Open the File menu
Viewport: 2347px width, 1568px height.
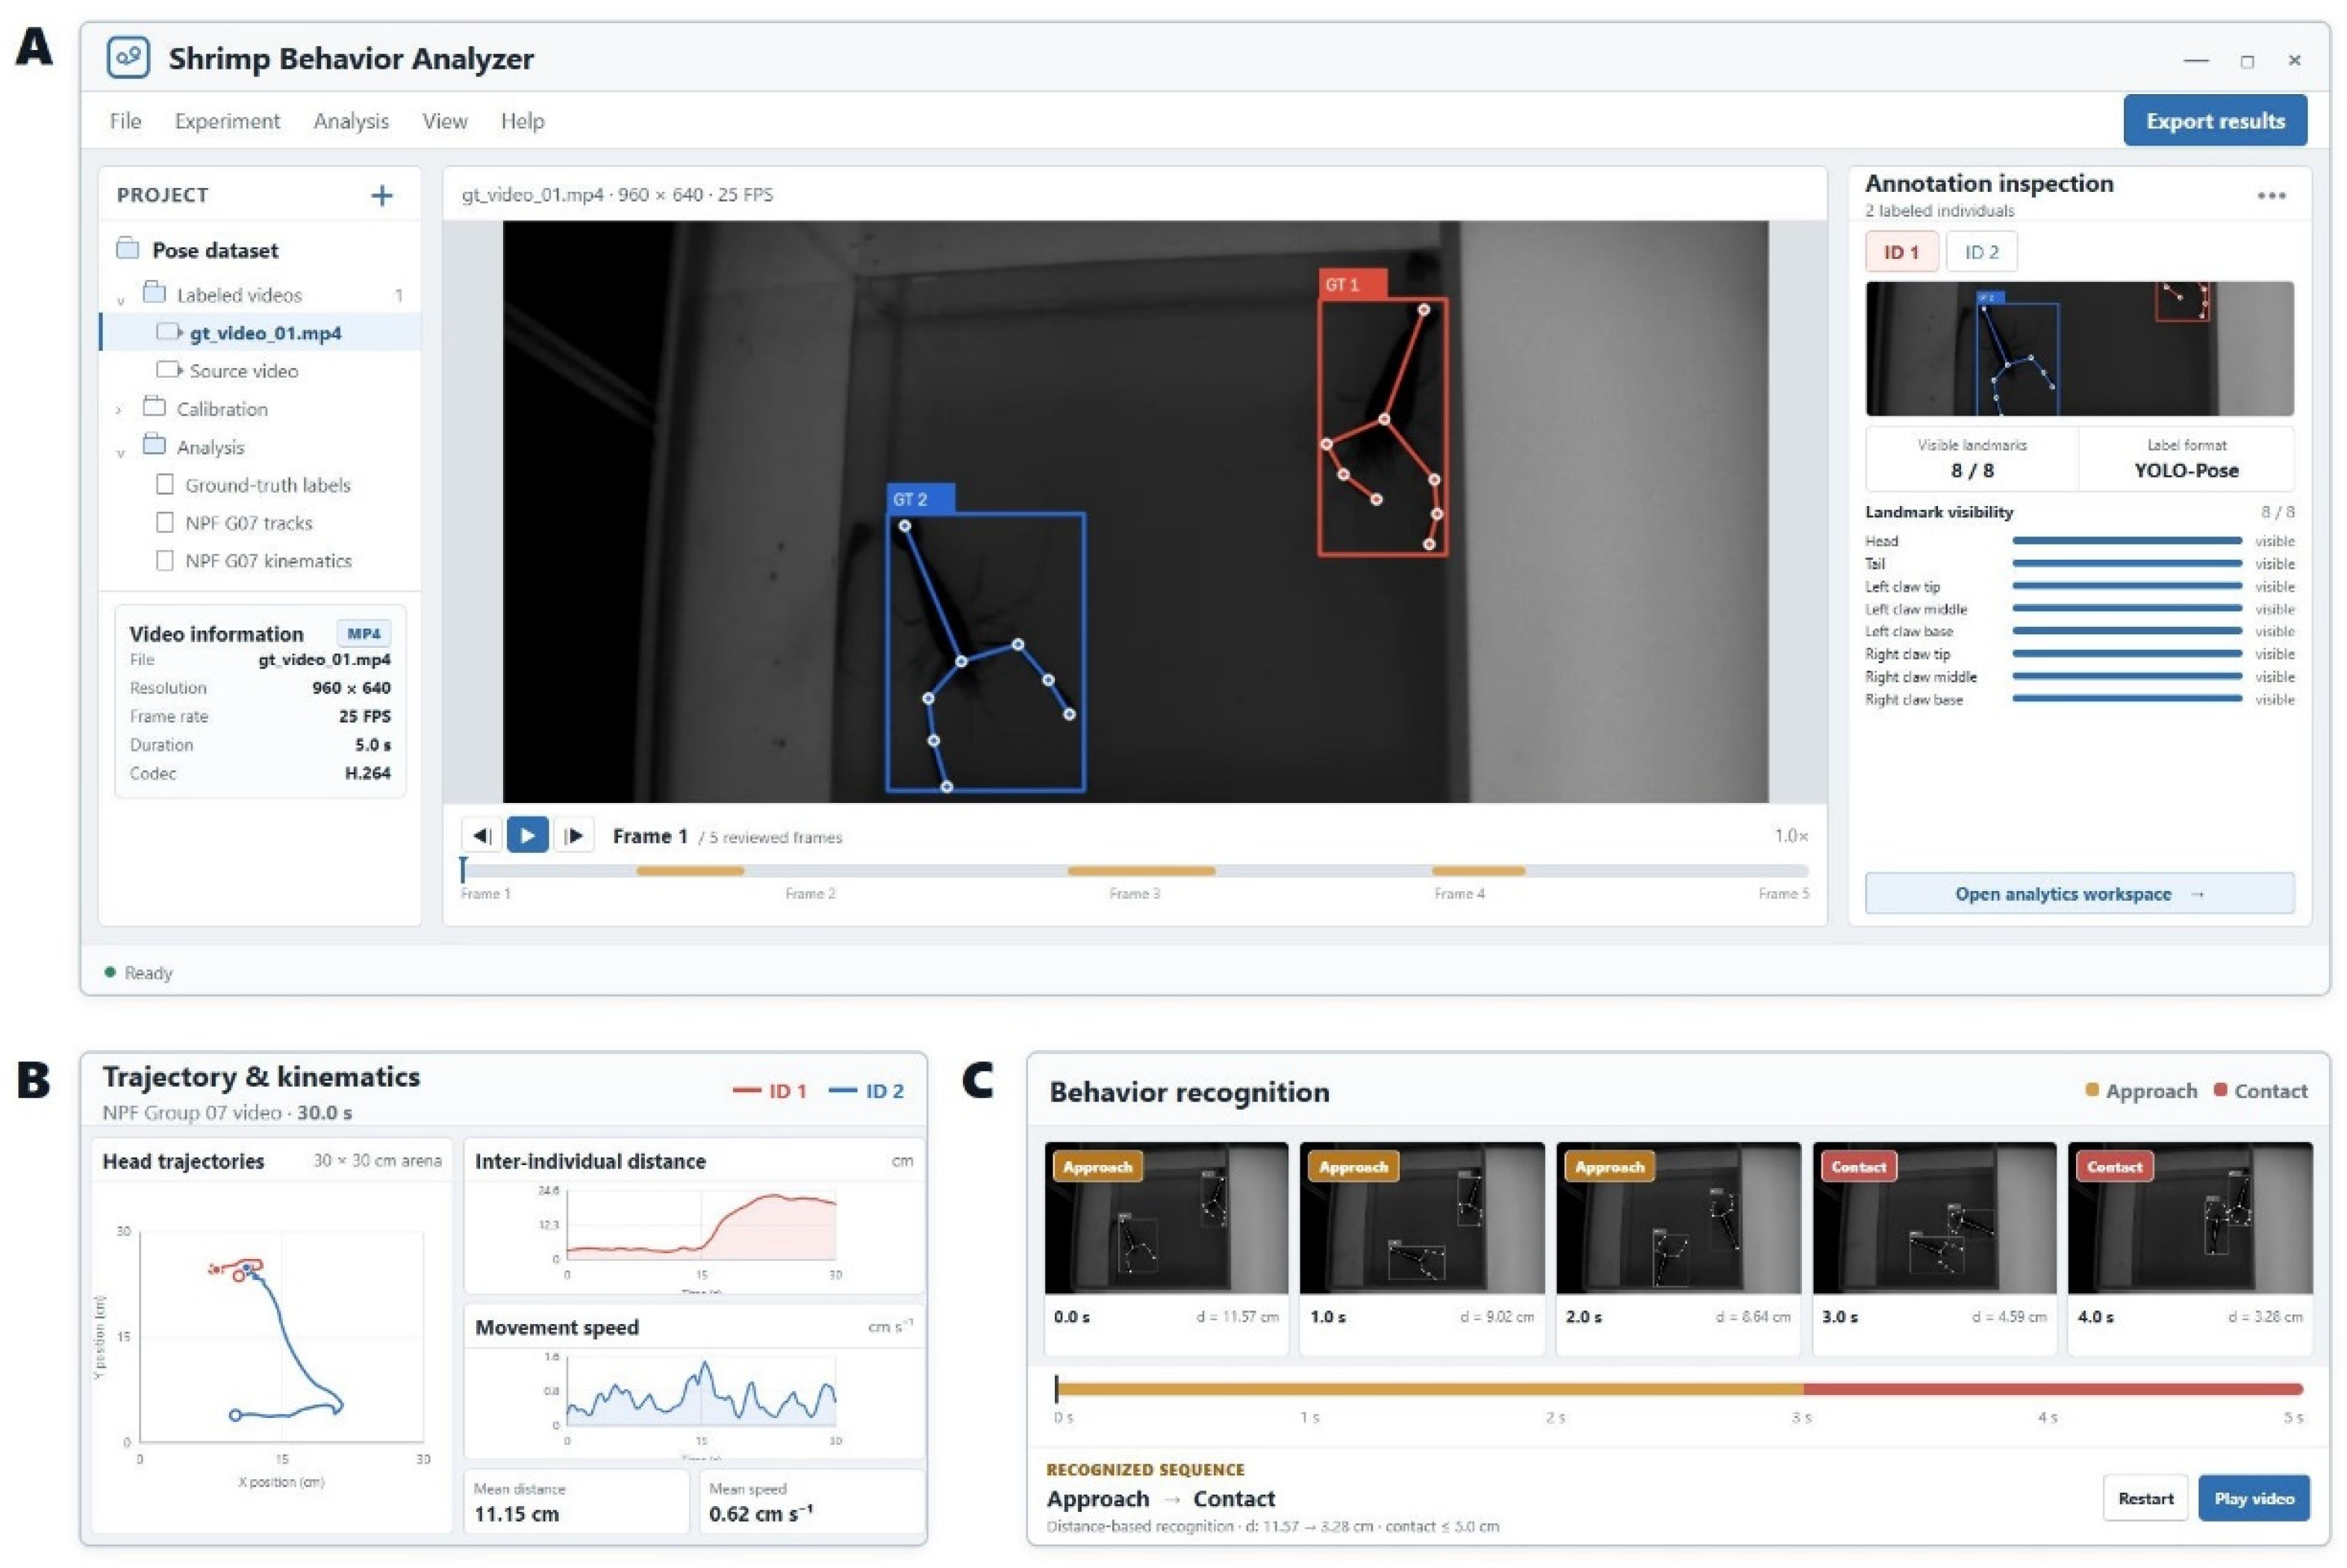125,121
